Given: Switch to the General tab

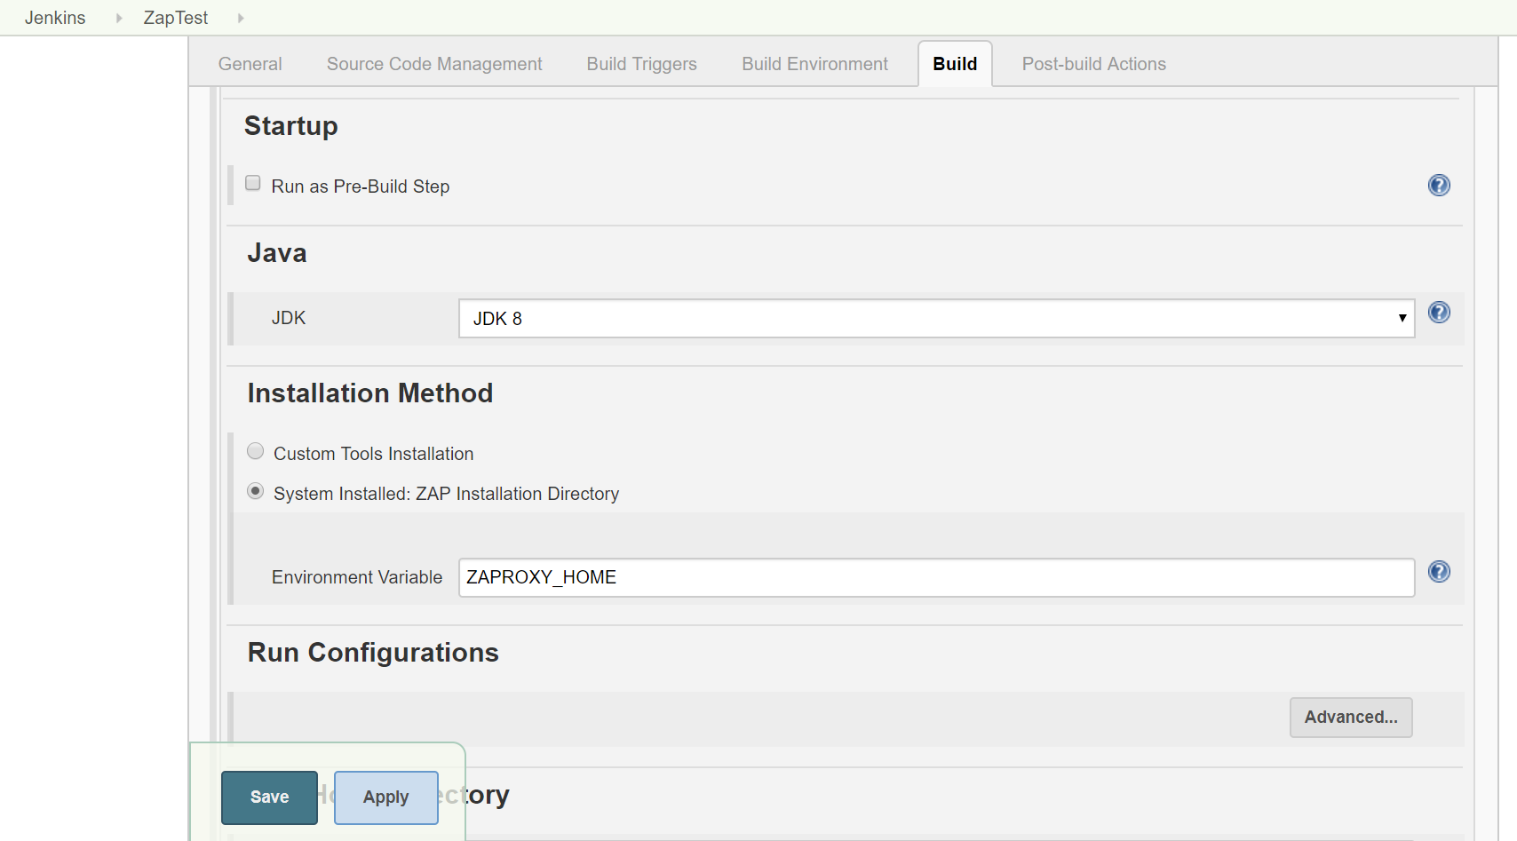Looking at the screenshot, I should pyautogui.click(x=250, y=64).
